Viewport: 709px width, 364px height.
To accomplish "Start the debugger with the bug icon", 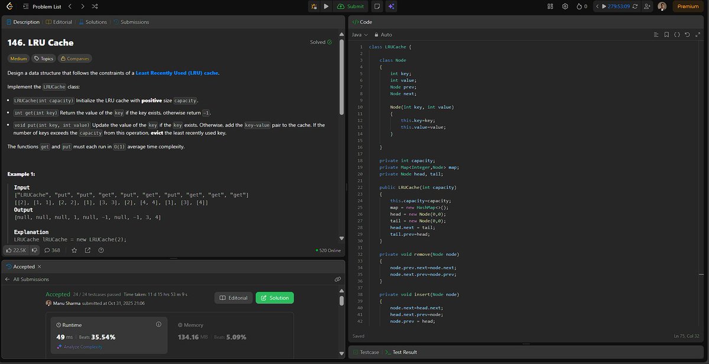I will 314,6.
